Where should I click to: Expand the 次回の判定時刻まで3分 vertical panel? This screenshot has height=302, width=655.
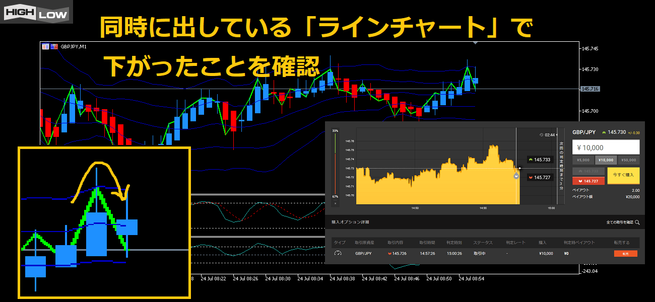pos(561,165)
